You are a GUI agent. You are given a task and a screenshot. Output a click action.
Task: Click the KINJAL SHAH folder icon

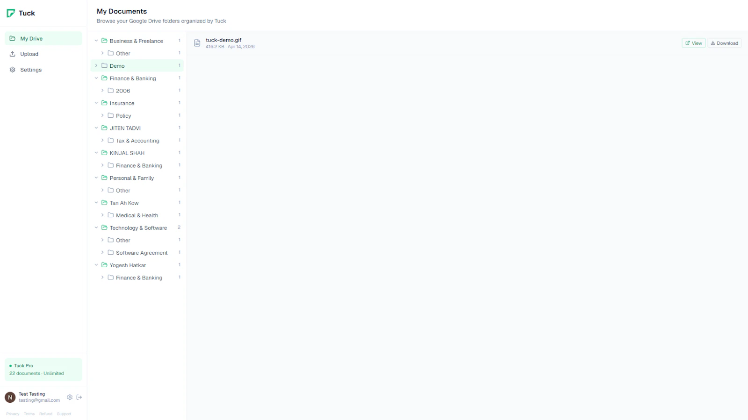(x=104, y=153)
